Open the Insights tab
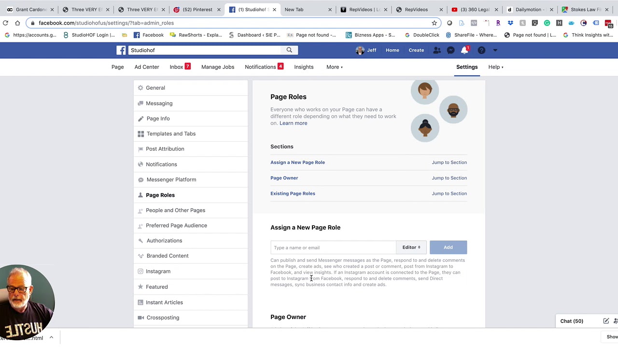The image size is (618, 347). tap(304, 67)
